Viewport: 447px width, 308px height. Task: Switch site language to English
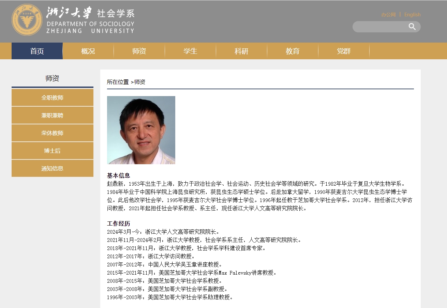pos(412,15)
